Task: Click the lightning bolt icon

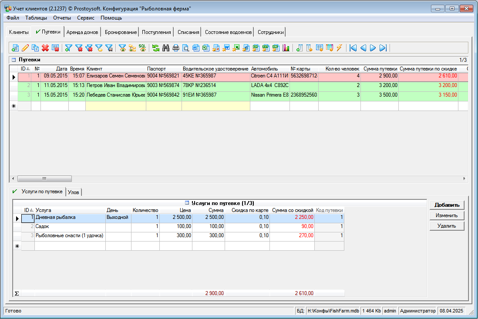Action: pyautogui.click(x=339, y=48)
